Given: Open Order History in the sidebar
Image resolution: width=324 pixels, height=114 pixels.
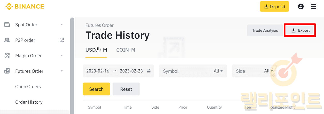Looking at the screenshot, I should pos(29,102).
